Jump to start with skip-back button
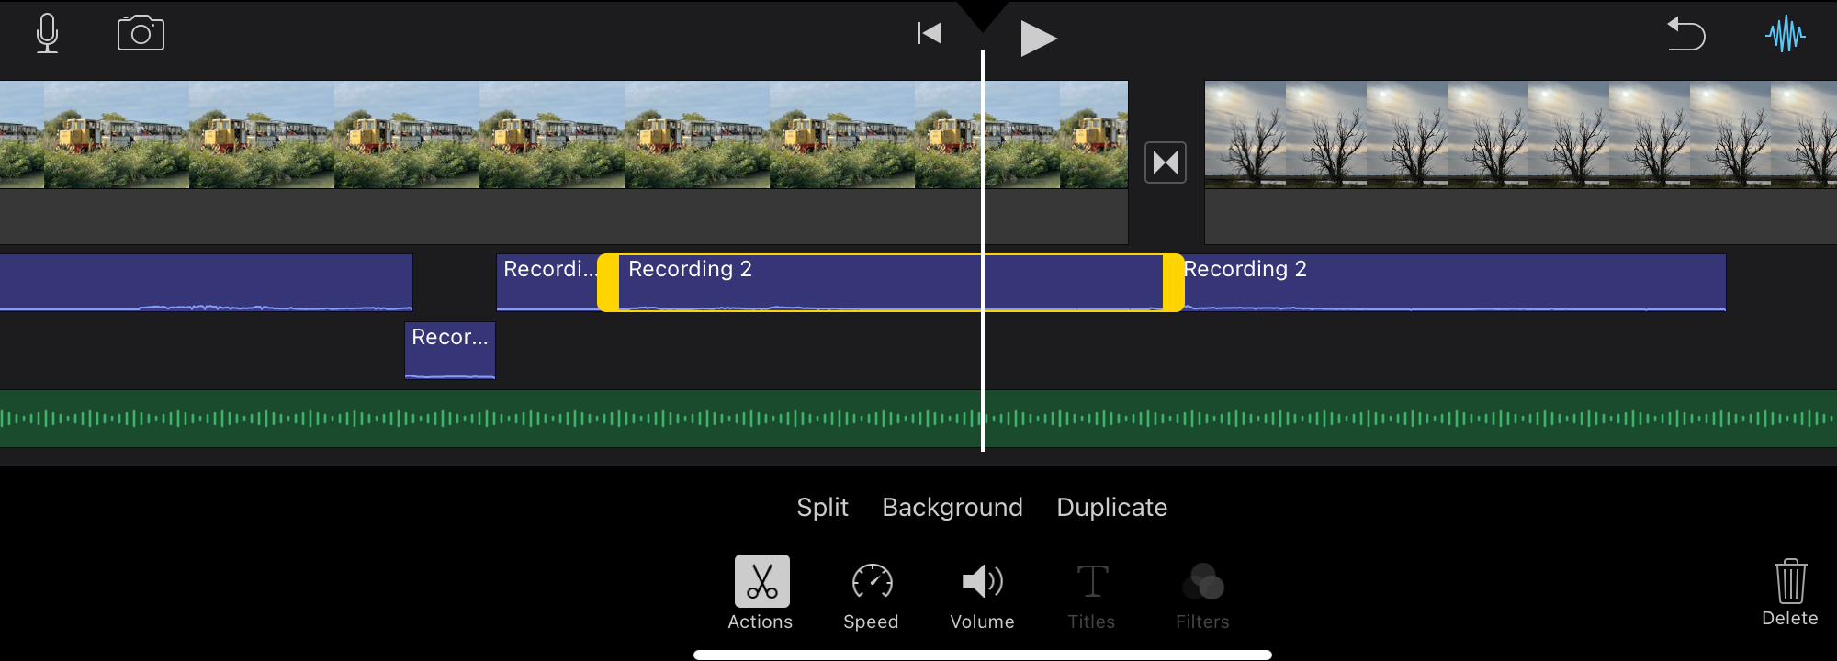The height and width of the screenshot is (661, 1837). point(930,34)
